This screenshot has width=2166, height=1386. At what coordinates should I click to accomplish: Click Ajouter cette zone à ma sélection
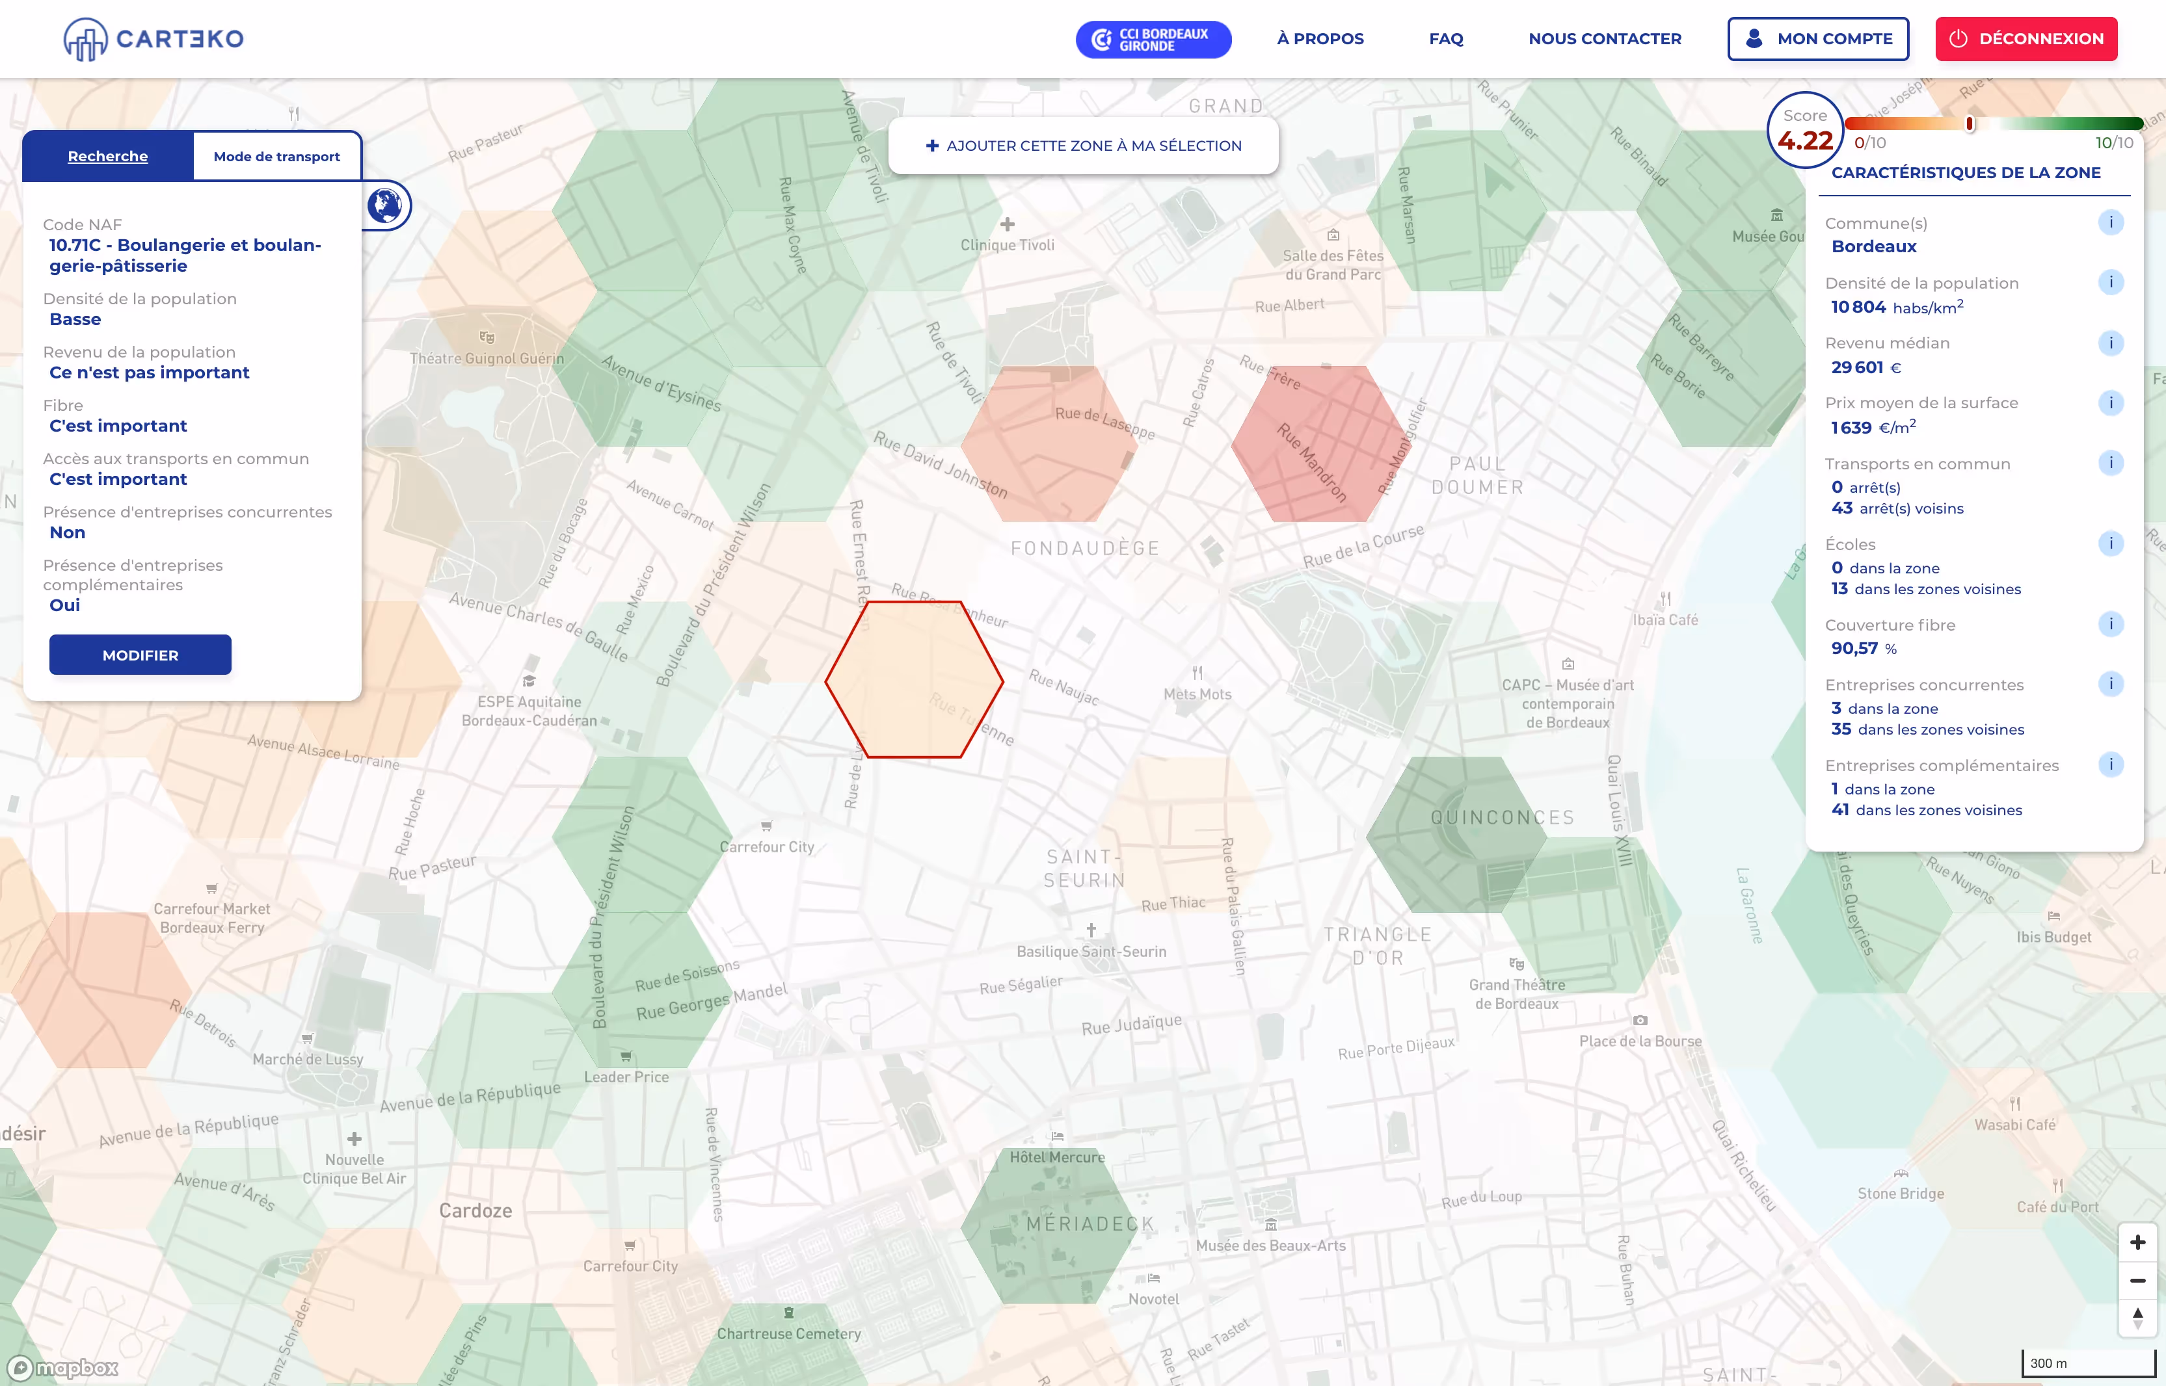click(x=1083, y=146)
